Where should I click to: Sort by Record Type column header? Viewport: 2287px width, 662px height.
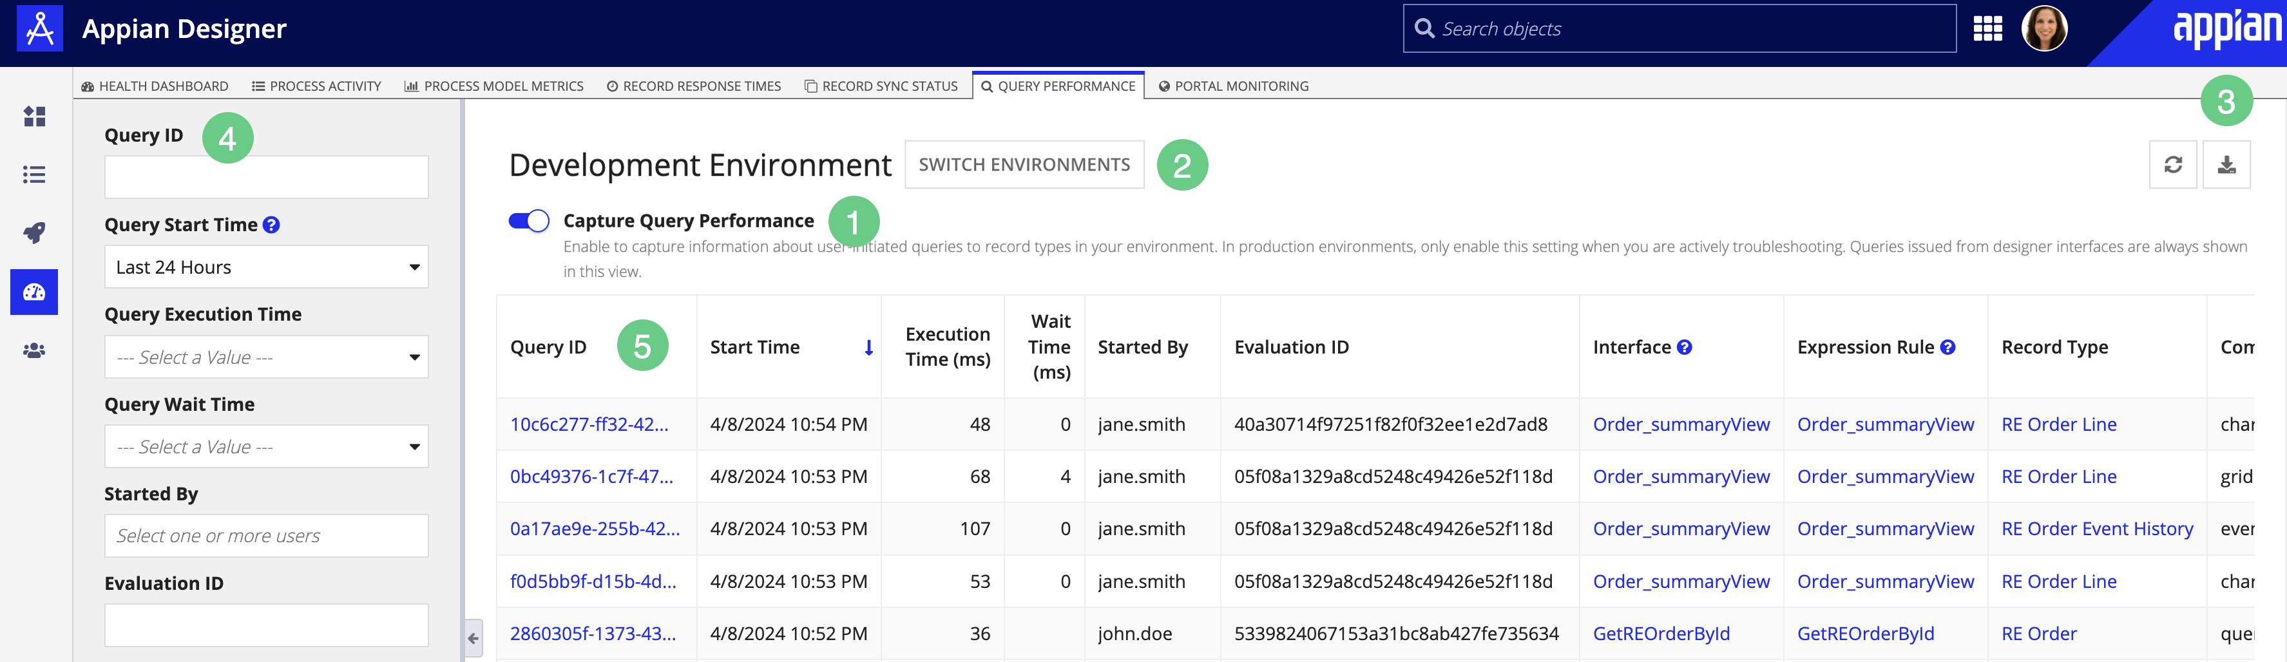[2054, 347]
